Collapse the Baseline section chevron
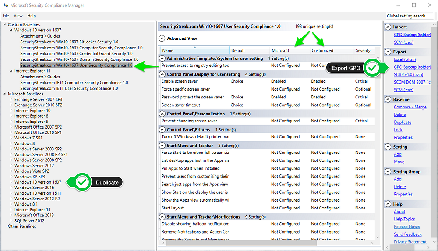Screen dimensions: 438x251 [388, 99]
